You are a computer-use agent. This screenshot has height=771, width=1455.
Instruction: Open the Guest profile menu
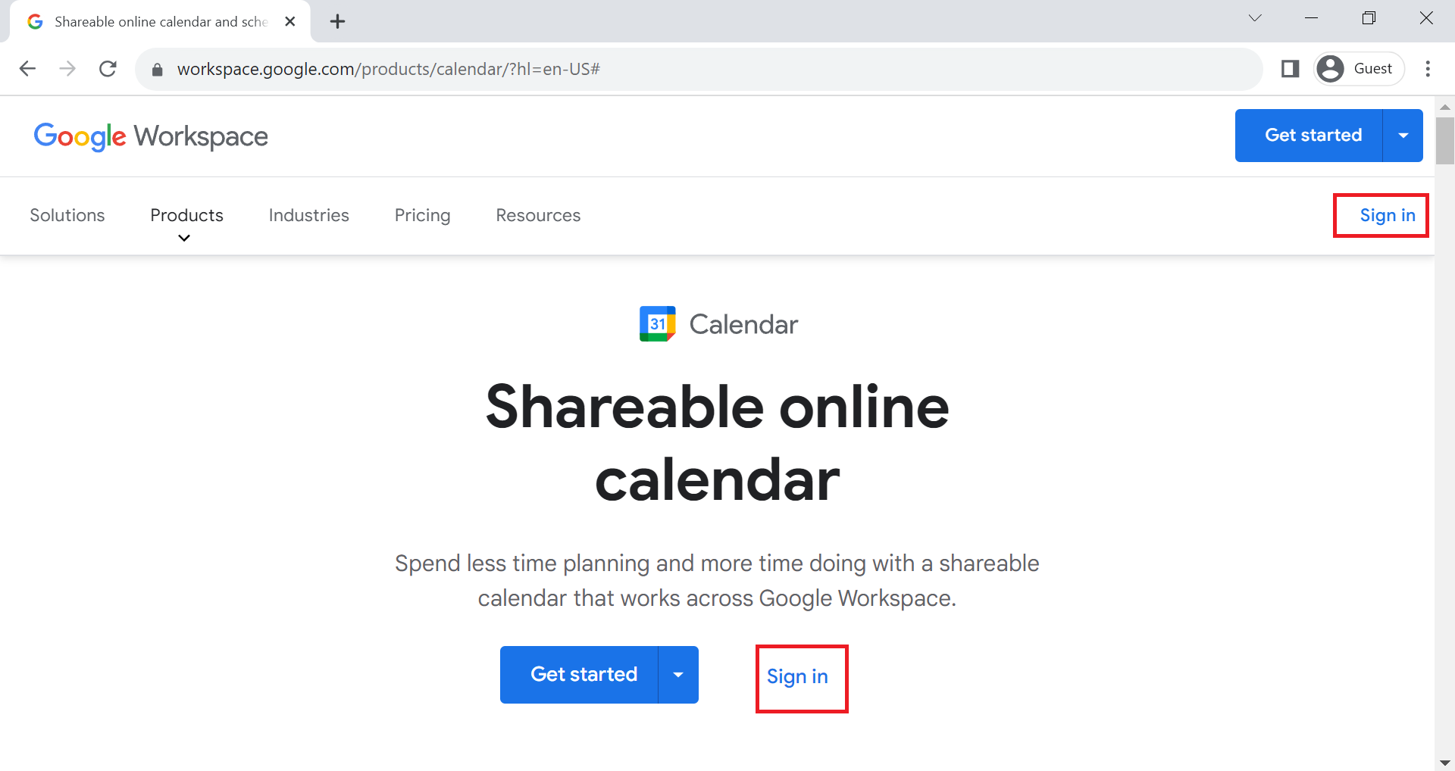coord(1359,69)
